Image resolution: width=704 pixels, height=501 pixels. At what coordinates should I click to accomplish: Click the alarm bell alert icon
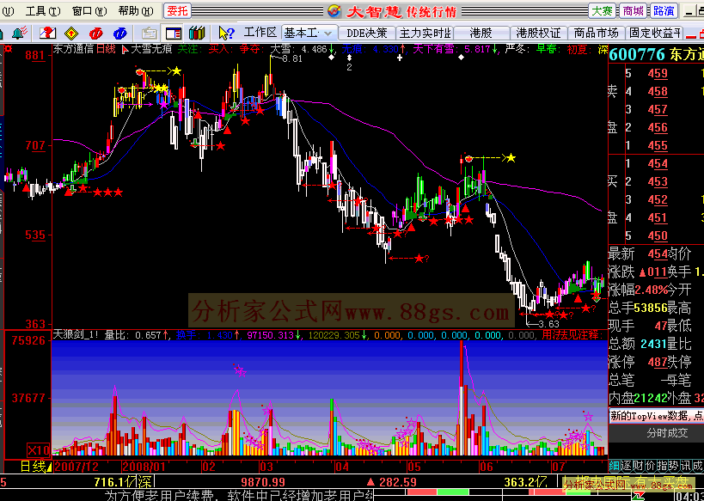tap(20, 33)
